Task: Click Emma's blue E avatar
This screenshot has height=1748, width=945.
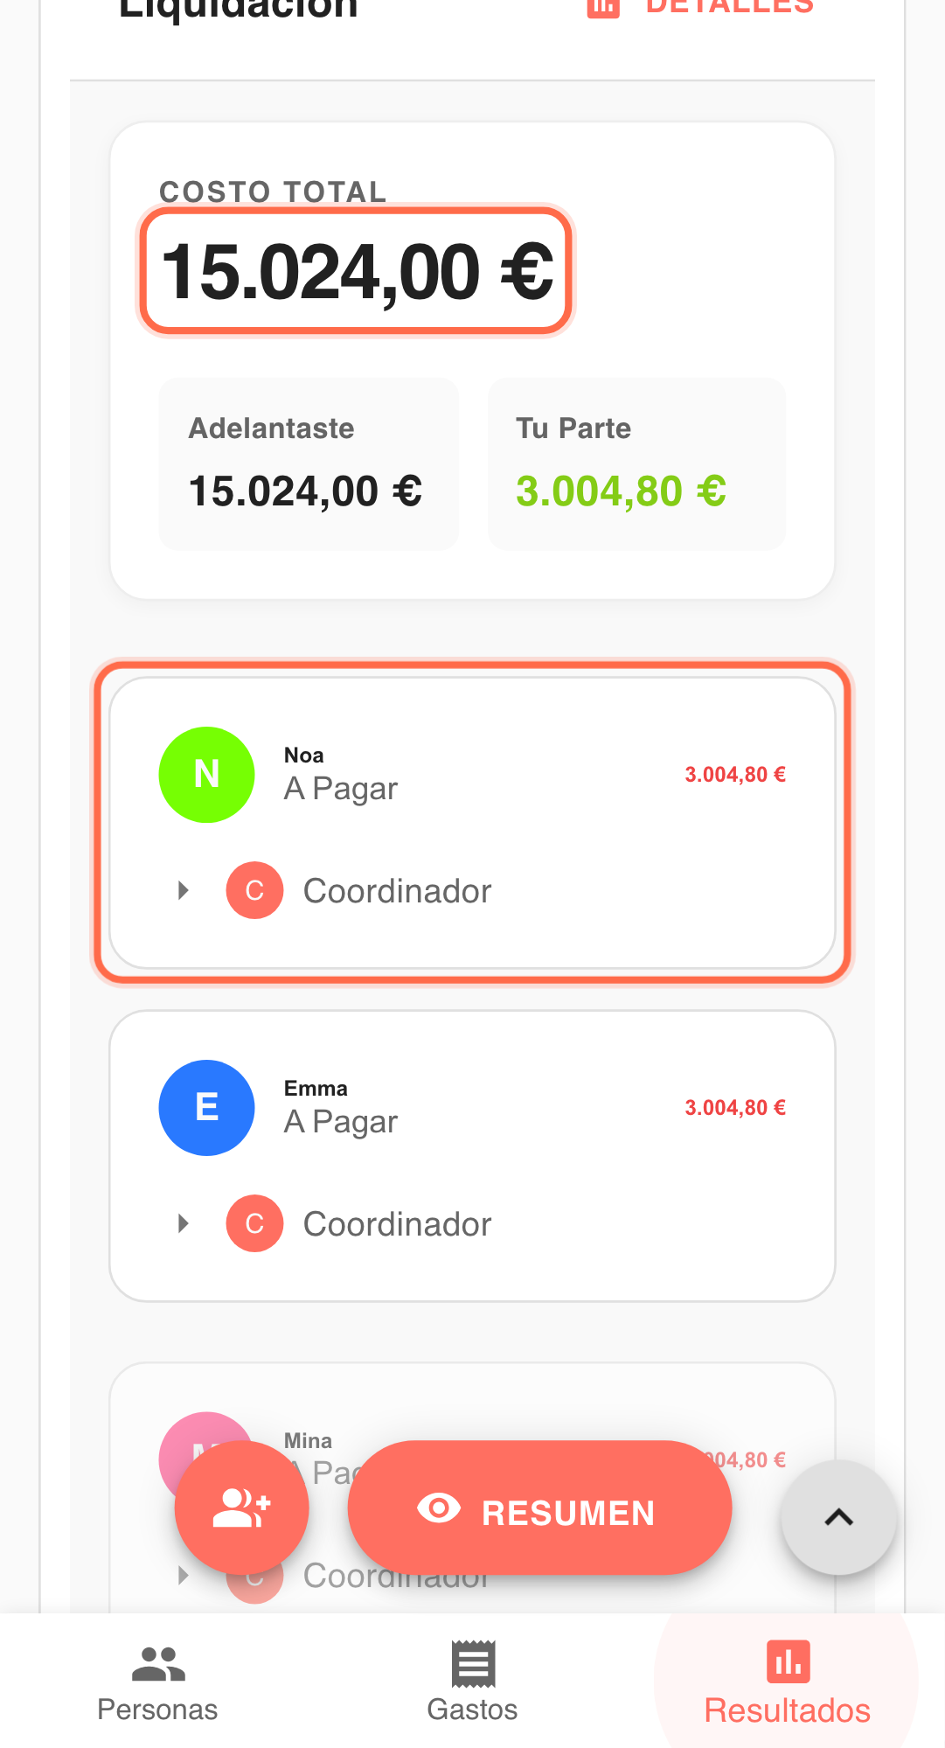Action: pos(206,1108)
